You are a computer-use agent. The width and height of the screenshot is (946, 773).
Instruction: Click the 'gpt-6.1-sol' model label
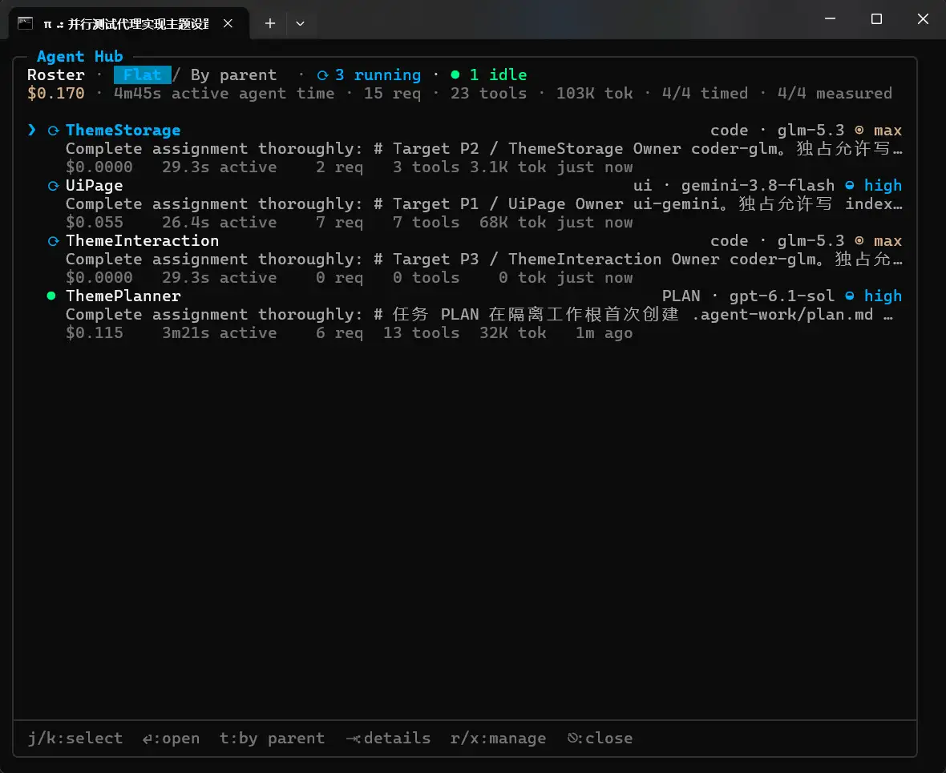(782, 296)
